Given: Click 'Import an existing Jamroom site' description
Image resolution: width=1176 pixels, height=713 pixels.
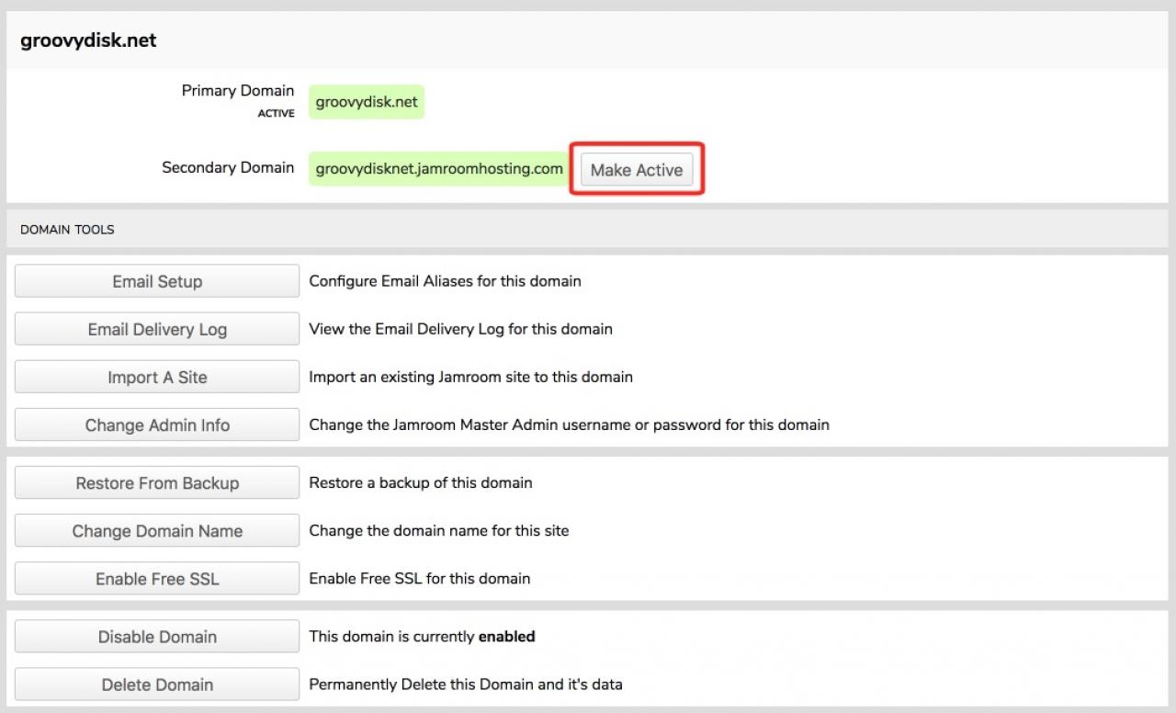Looking at the screenshot, I should click(x=470, y=377).
